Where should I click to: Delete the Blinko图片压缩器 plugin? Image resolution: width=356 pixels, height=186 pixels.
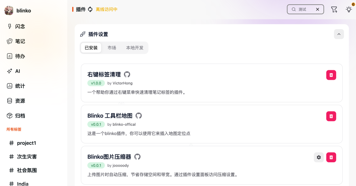tap(331, 157)
